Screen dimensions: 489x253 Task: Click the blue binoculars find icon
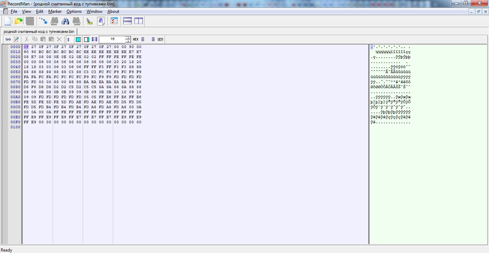pos(66,21)
